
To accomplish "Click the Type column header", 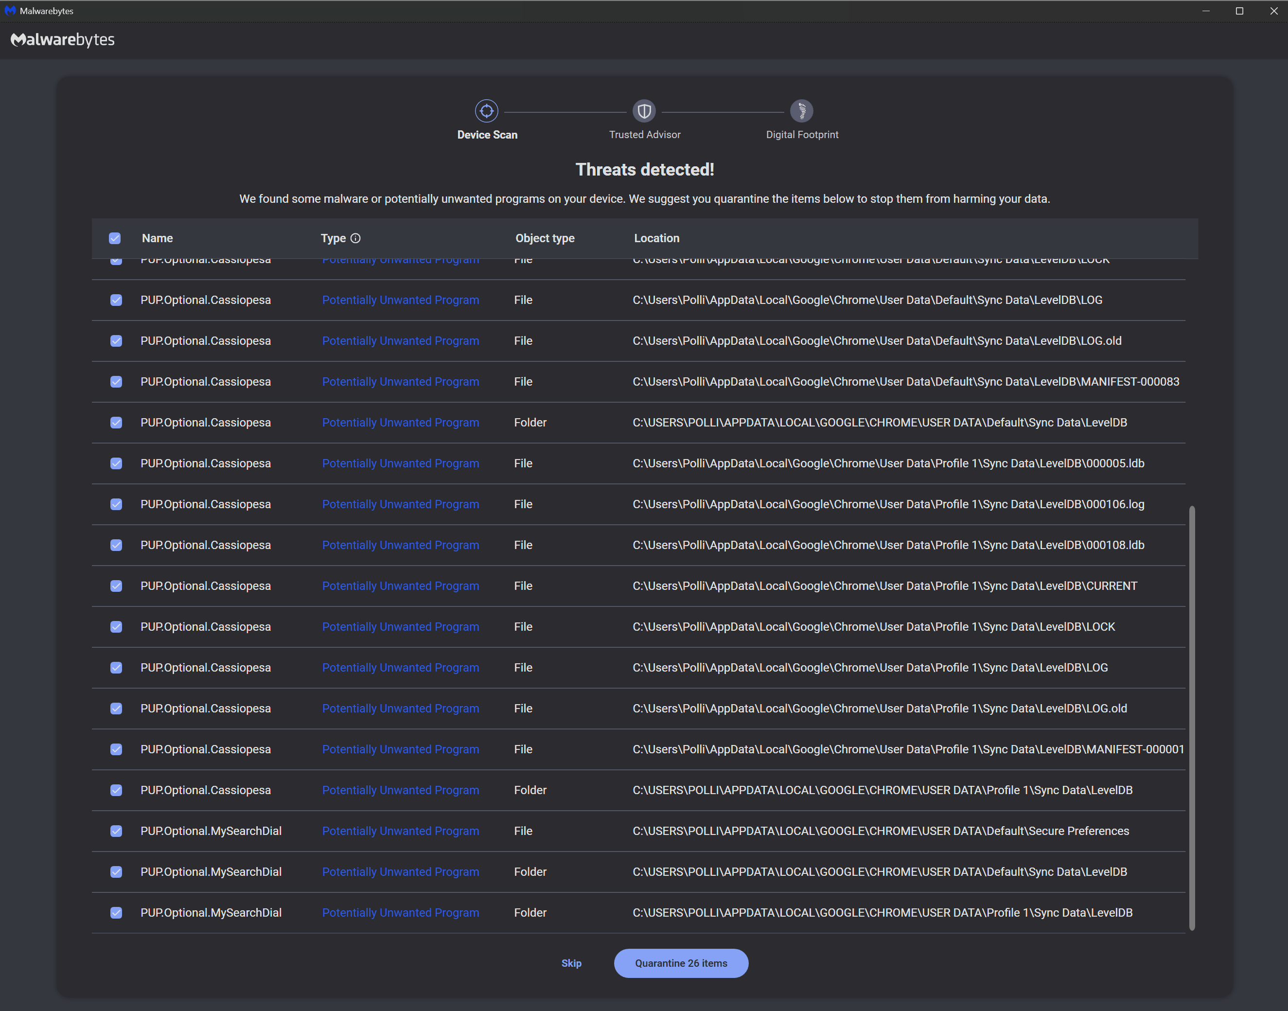I will (333, 238).
